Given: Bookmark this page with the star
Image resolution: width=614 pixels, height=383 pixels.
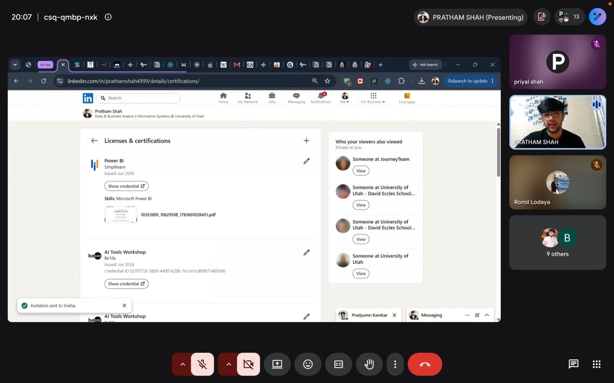Looking at the screenshot, I should (x=327, y=81).
